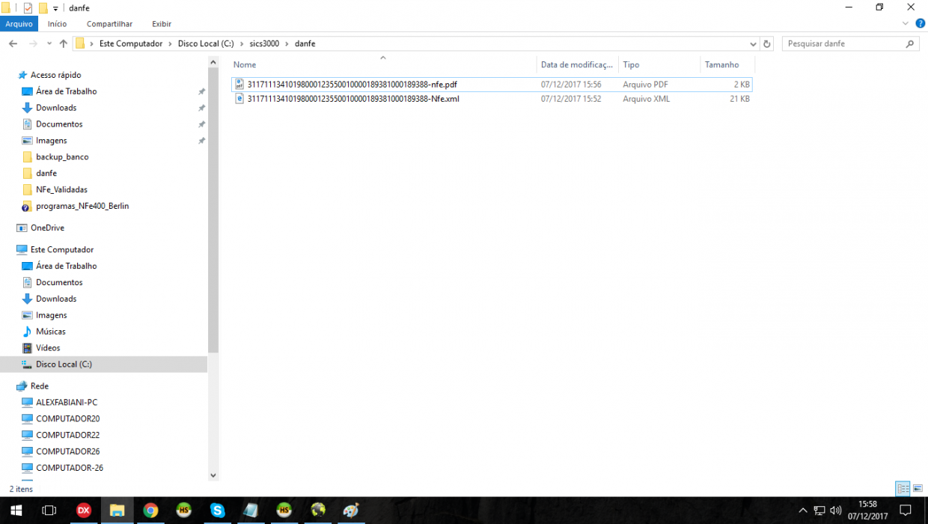Switch to the Início ribbon tab

tap(58, 24)
